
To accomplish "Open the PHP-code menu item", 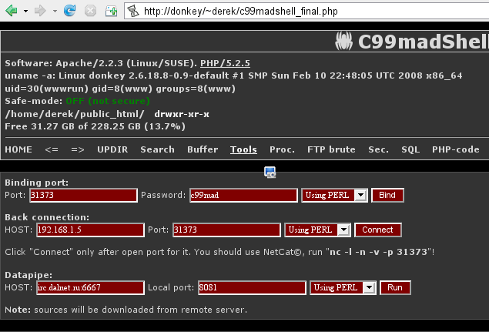I will (456, 149).
